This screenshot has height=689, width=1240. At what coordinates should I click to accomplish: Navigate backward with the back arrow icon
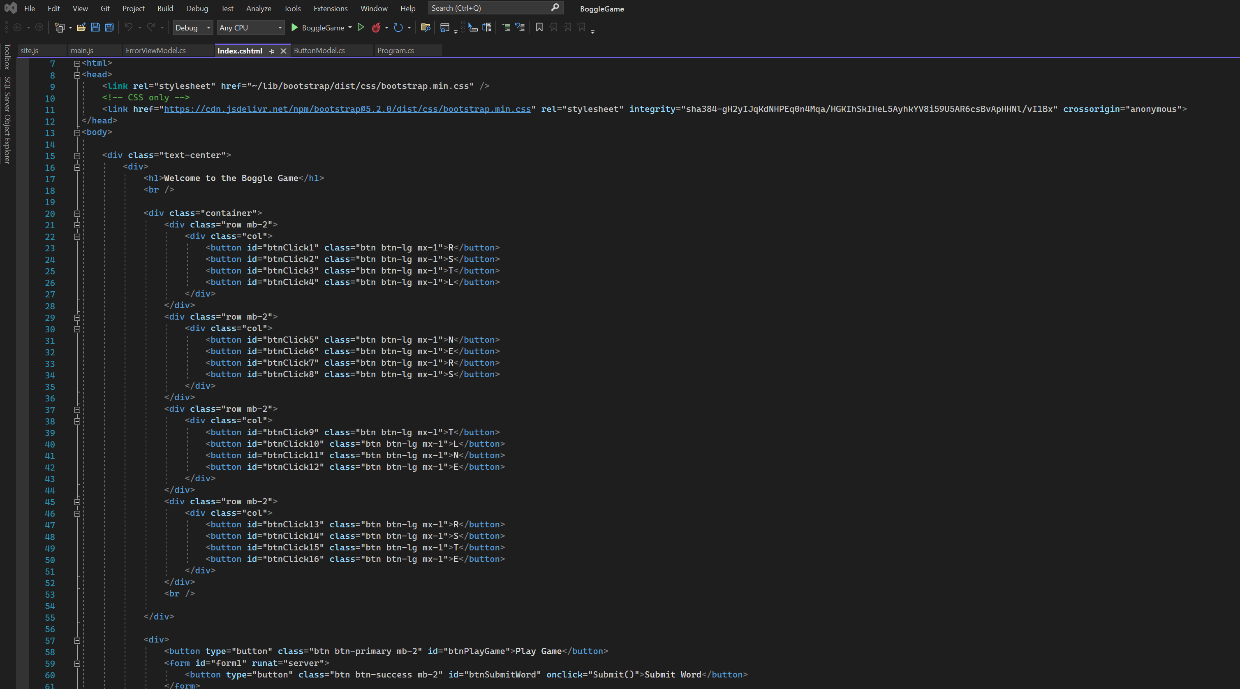17,28
